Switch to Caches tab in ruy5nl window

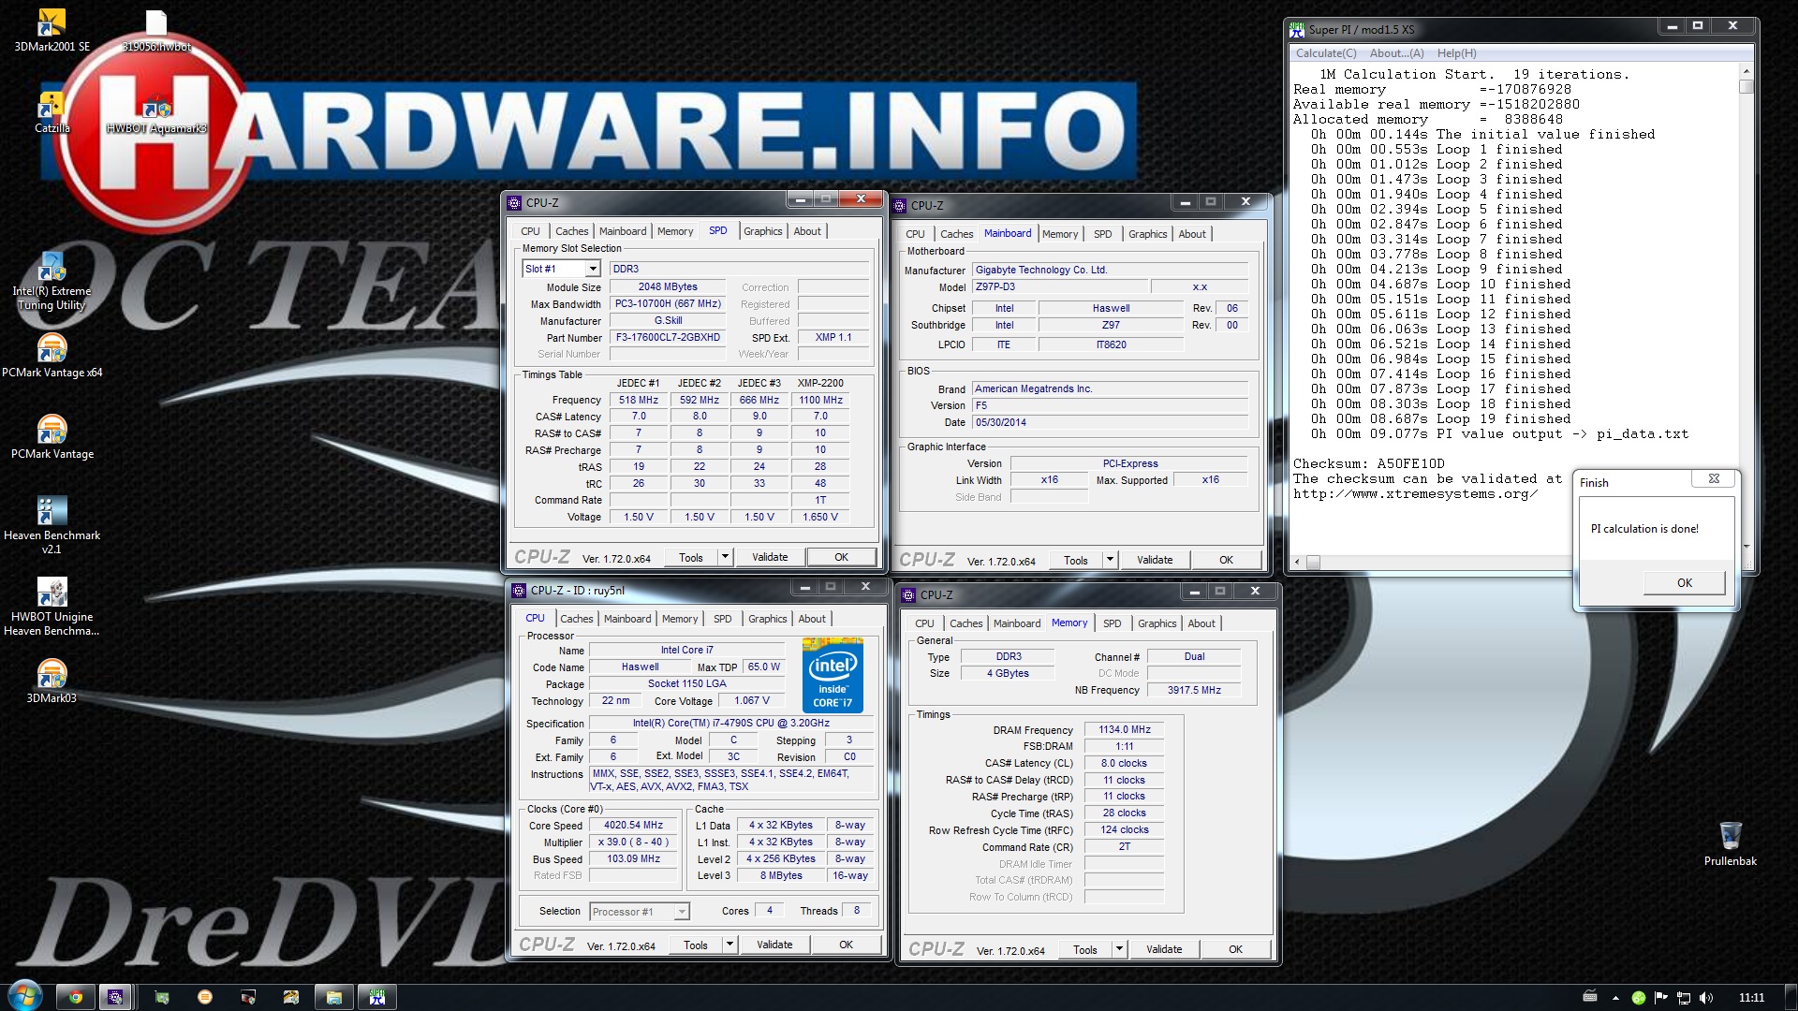[577, 619]
